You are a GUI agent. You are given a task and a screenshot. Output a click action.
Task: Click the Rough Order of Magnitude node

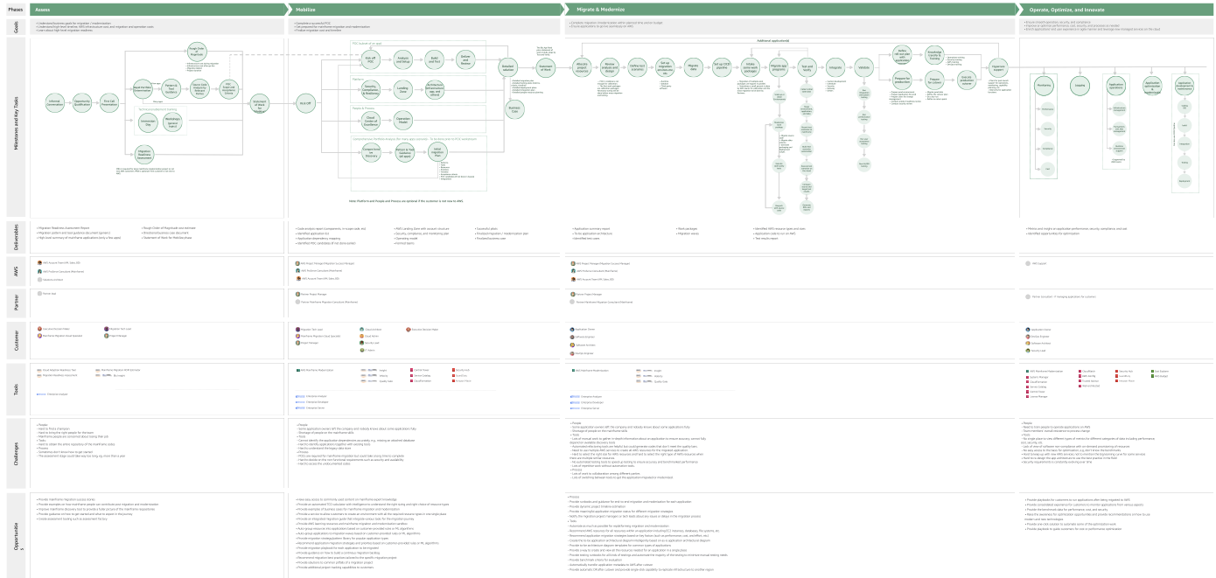coord(196,52)
